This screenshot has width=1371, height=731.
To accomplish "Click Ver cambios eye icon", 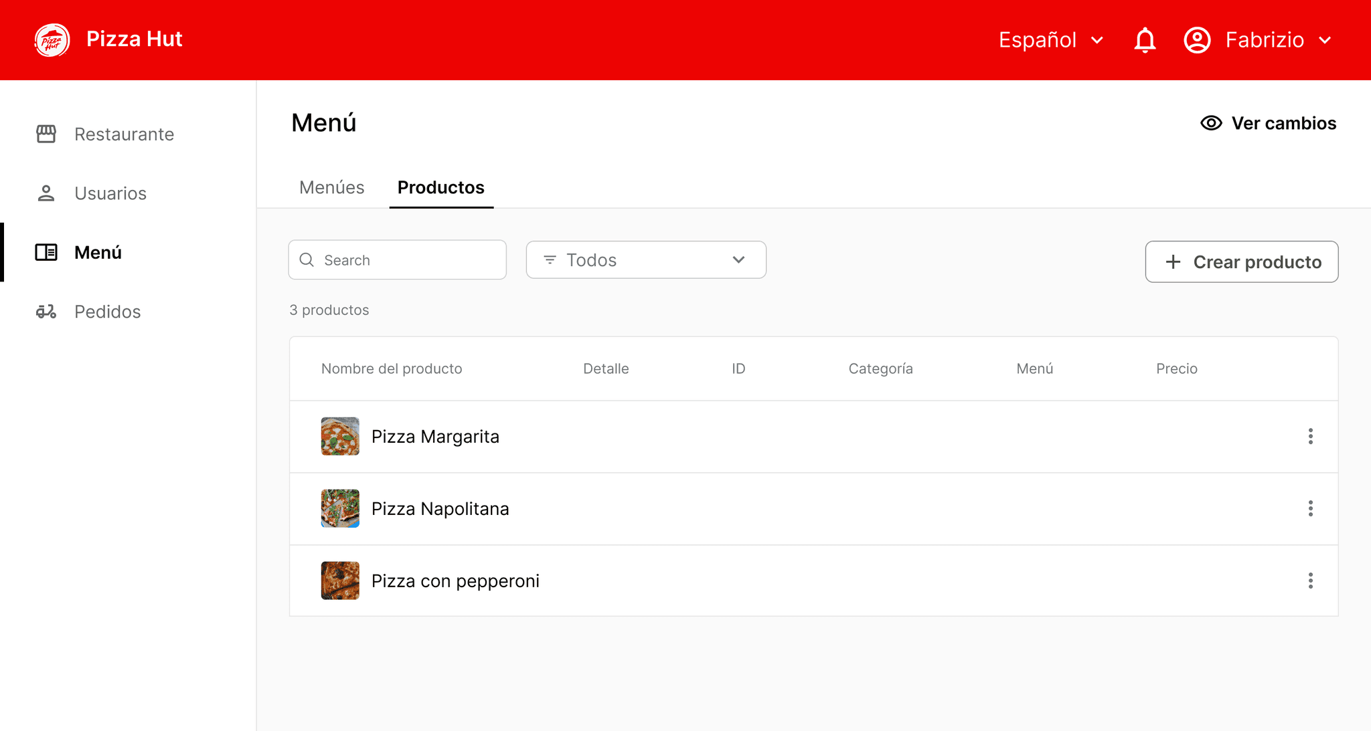I will 1211,123.
